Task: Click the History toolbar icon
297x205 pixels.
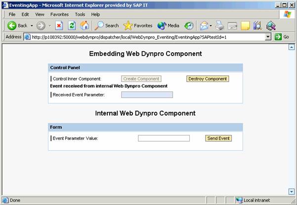Action: (x=189, y=25)
